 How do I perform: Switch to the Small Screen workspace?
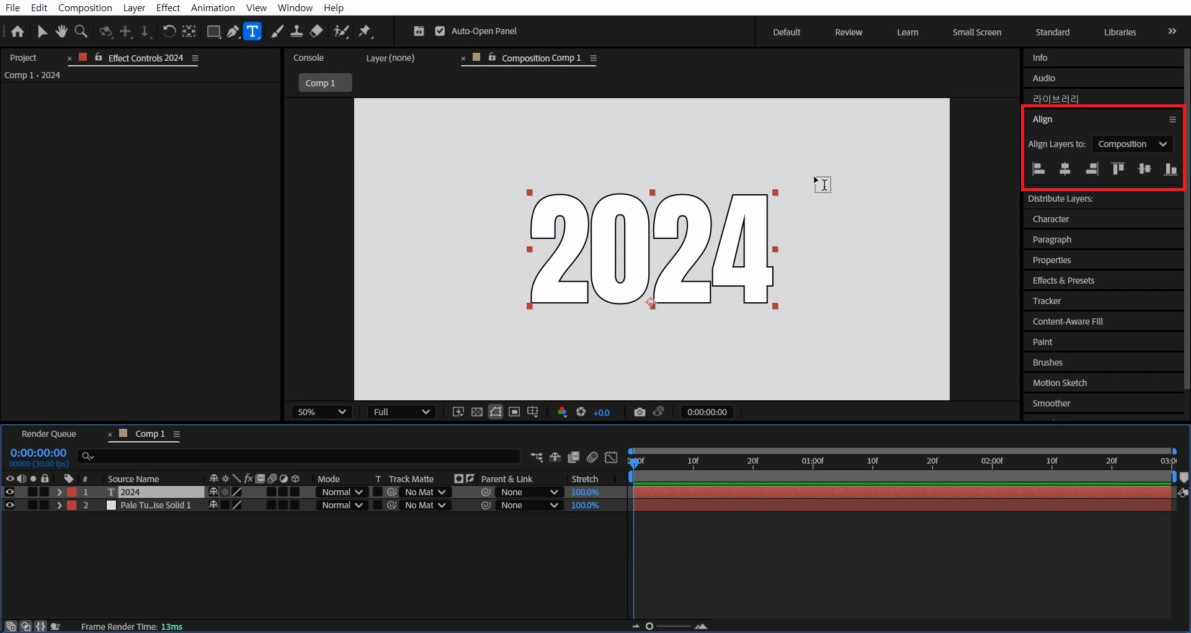pyautogui.click(x=977, y=32)
